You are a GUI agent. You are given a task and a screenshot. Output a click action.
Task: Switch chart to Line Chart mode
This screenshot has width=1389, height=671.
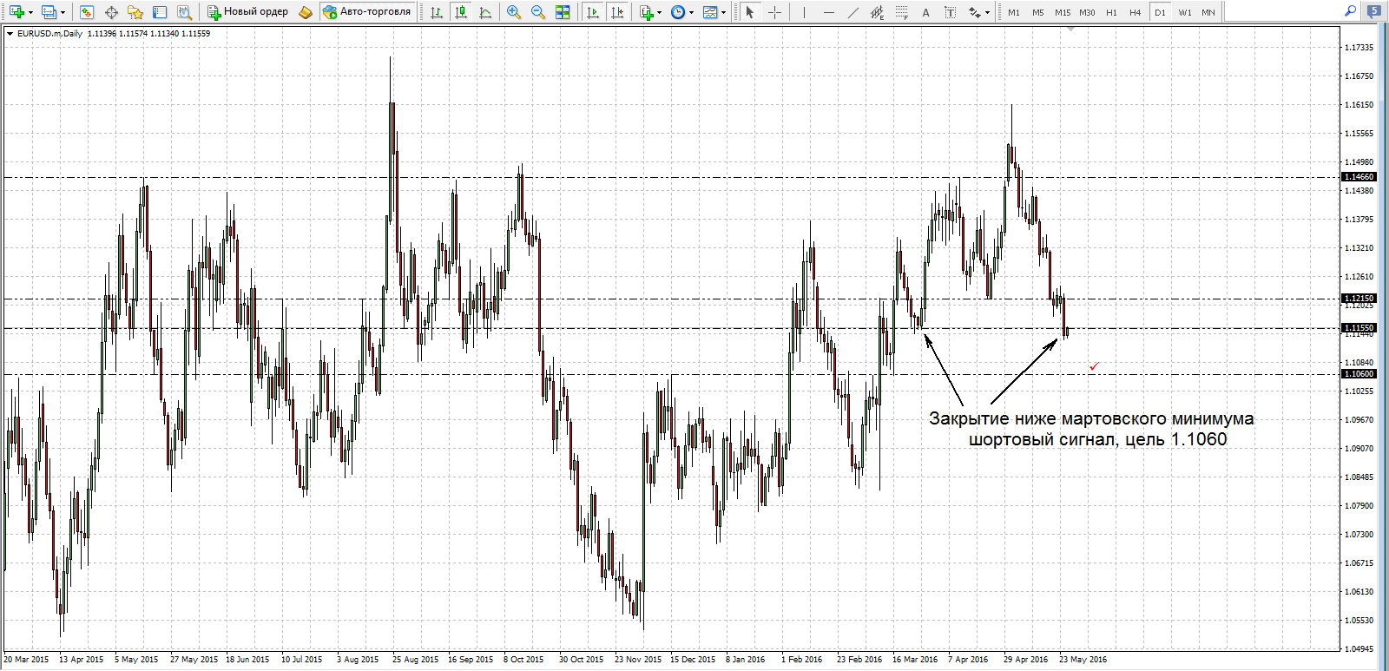(484, 12)
